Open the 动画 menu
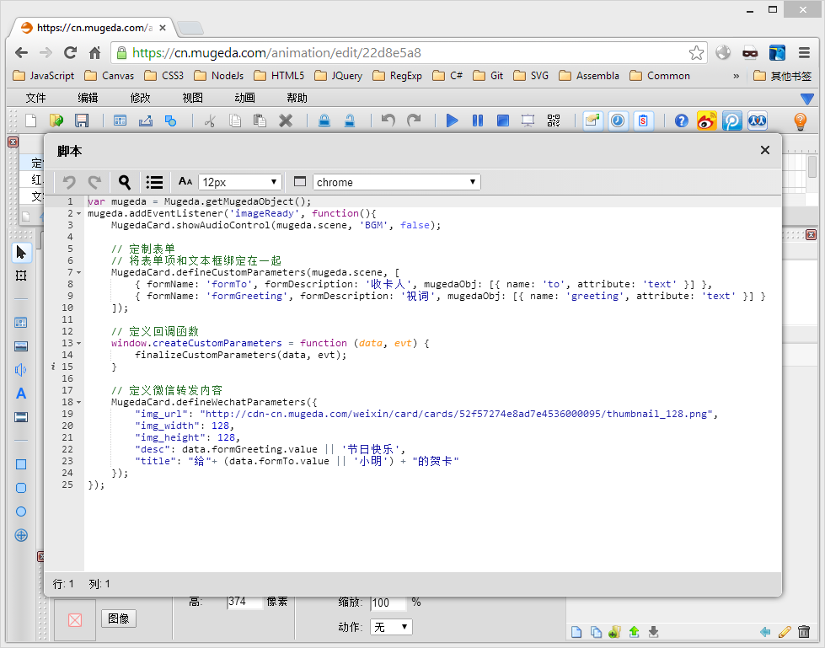This screenshot has width=825, height=648. click(244, 98)
